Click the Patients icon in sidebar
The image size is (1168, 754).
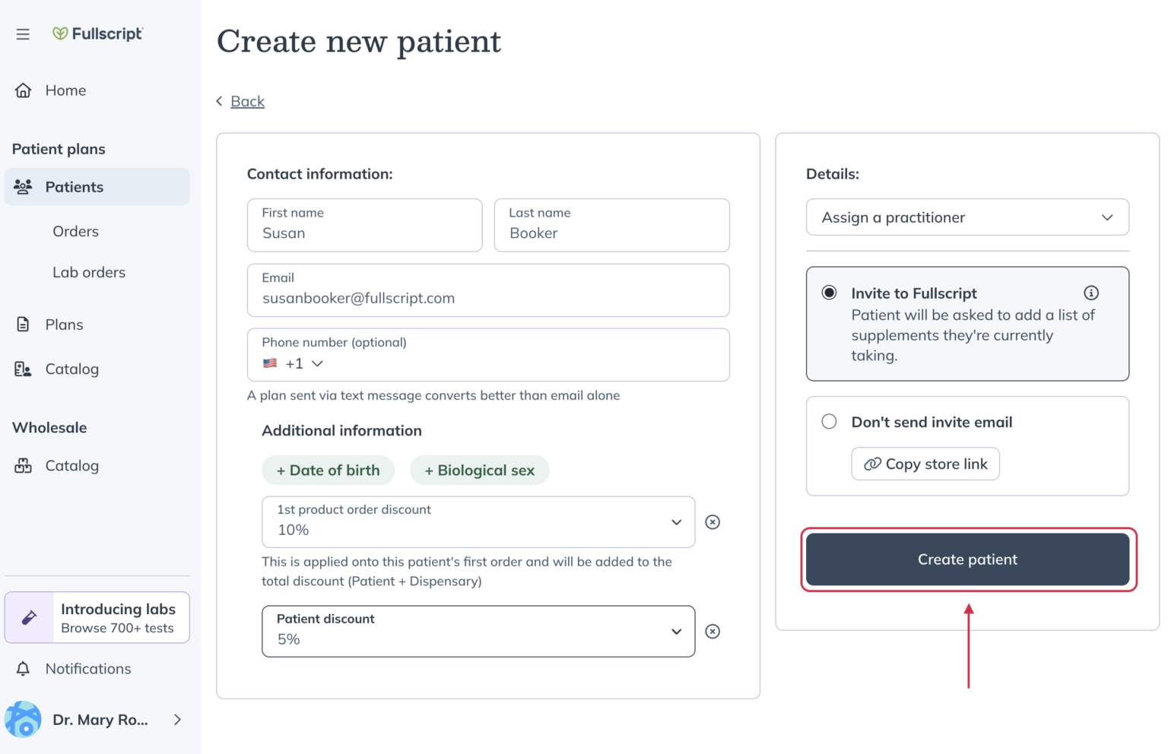(23, 186)
